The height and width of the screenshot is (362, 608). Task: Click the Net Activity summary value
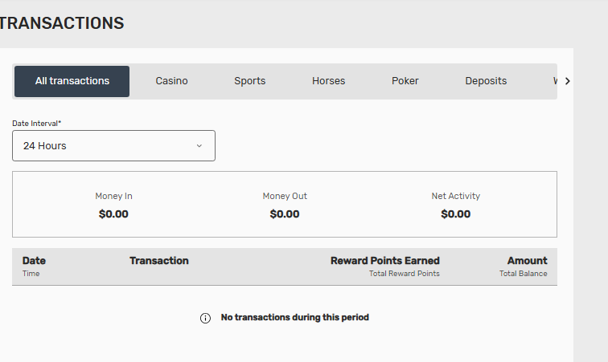tap(456, 214)
